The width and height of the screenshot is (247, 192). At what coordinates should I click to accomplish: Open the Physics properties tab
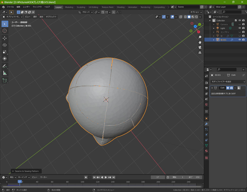(x=206, y=135)
